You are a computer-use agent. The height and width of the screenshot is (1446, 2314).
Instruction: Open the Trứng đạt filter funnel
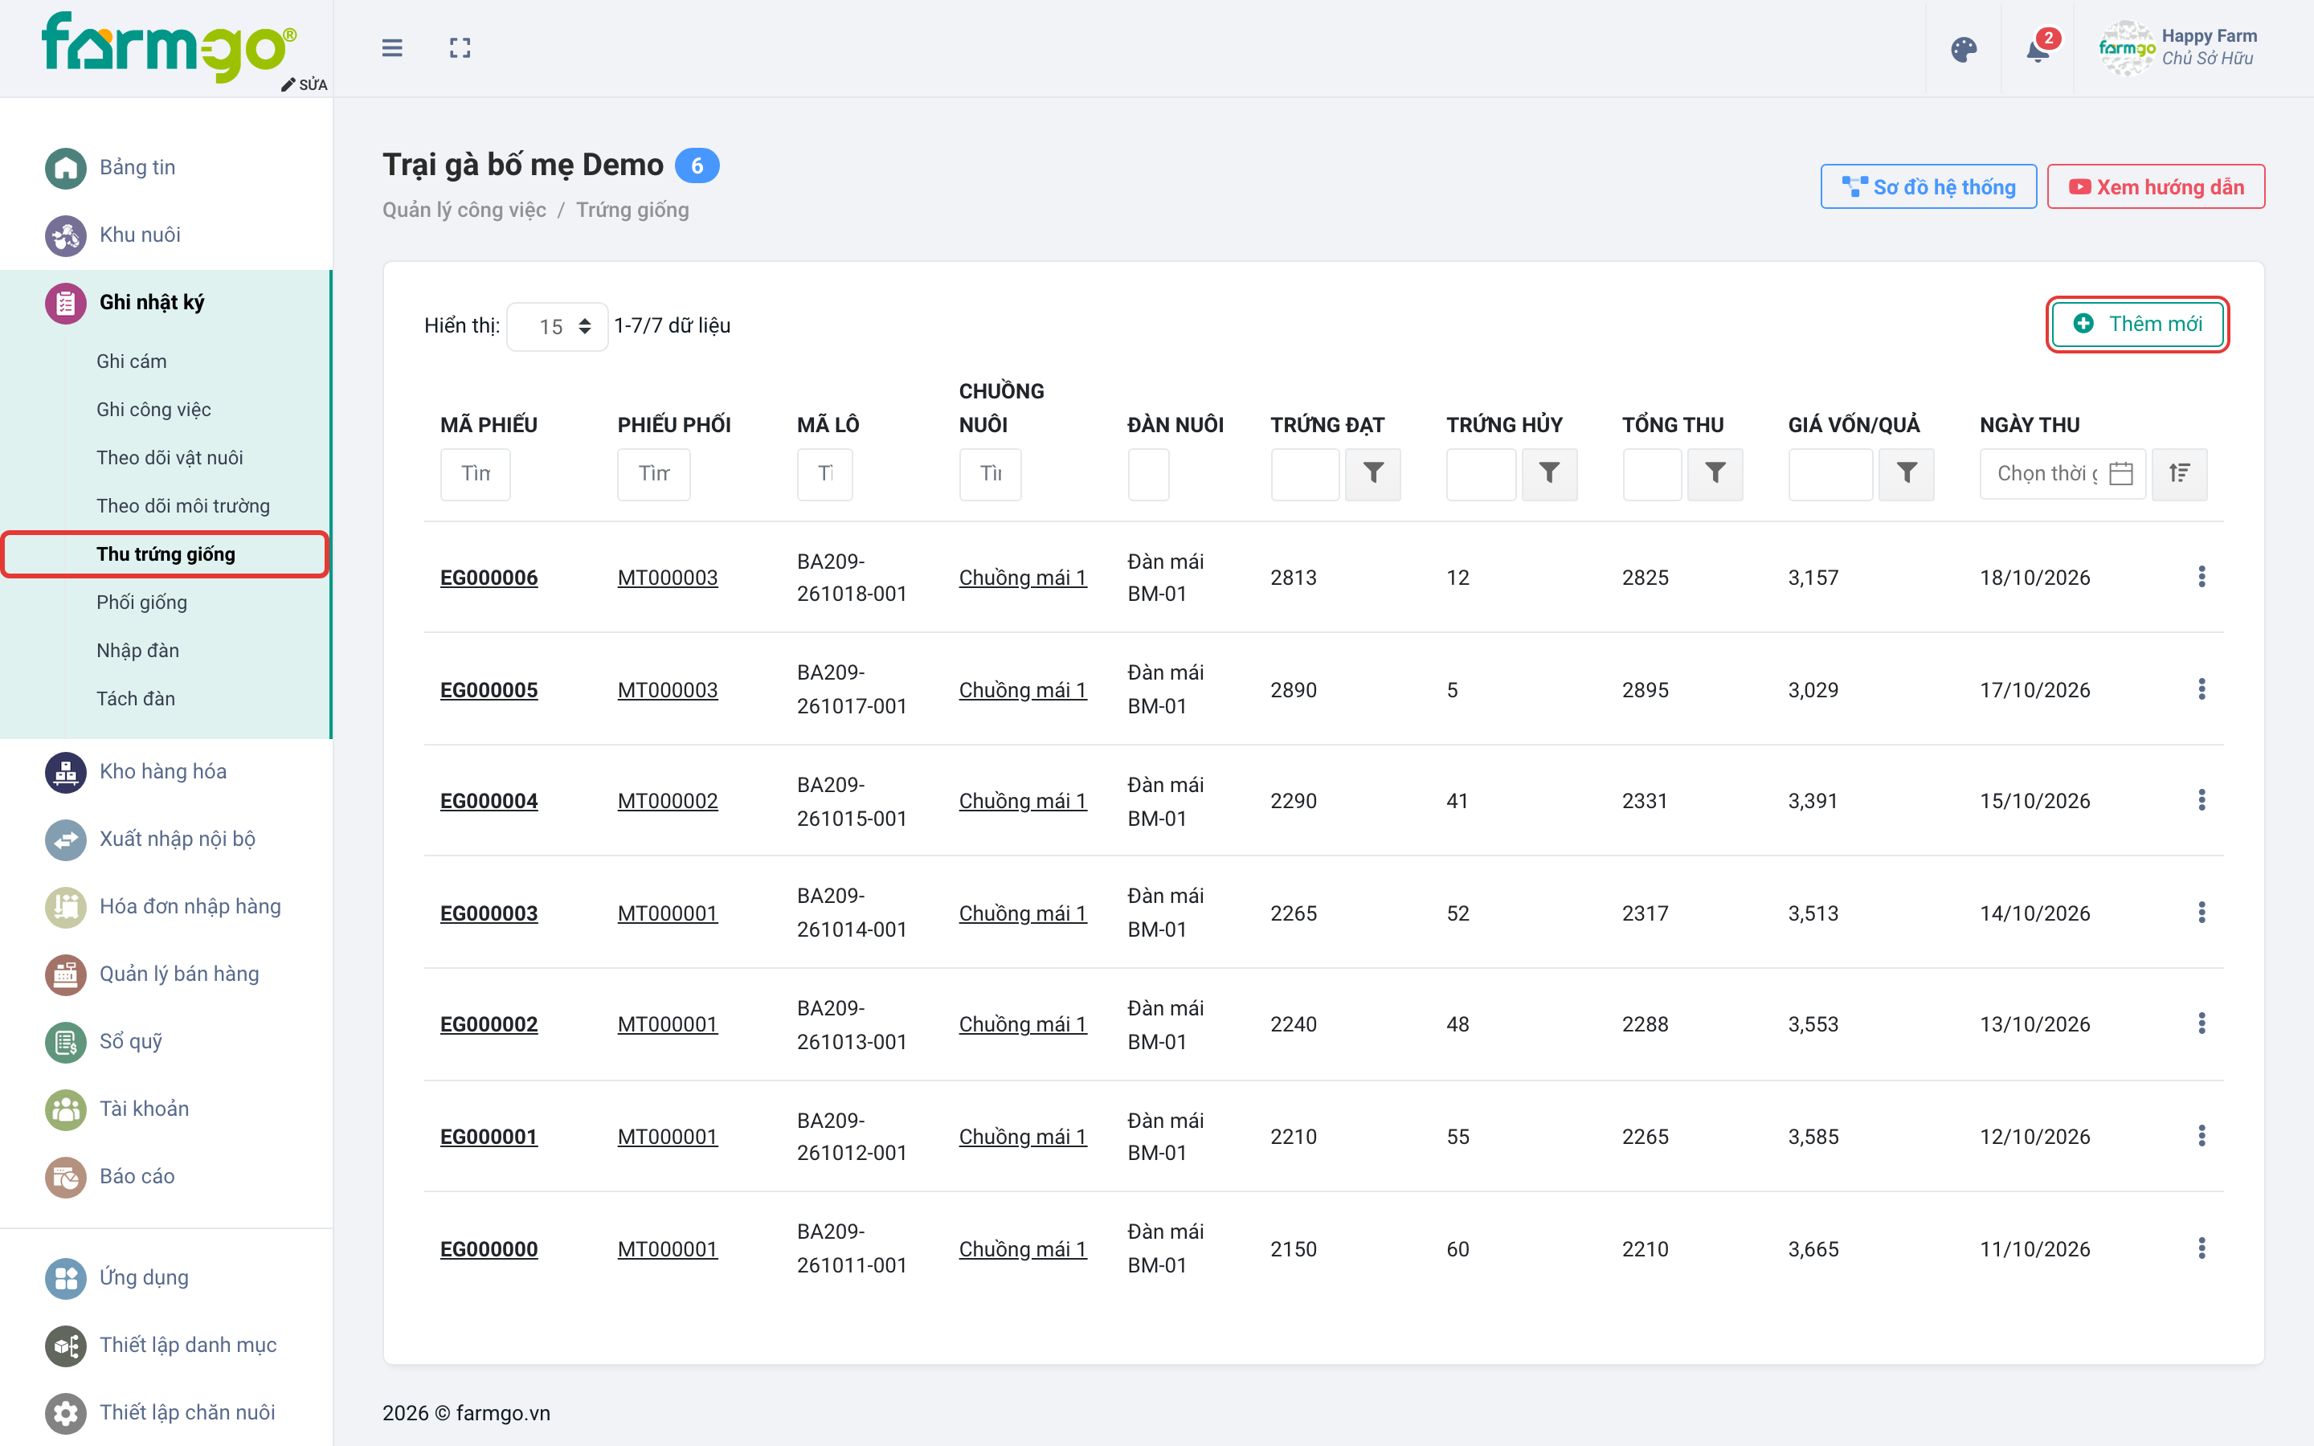tap(1372, 473)
